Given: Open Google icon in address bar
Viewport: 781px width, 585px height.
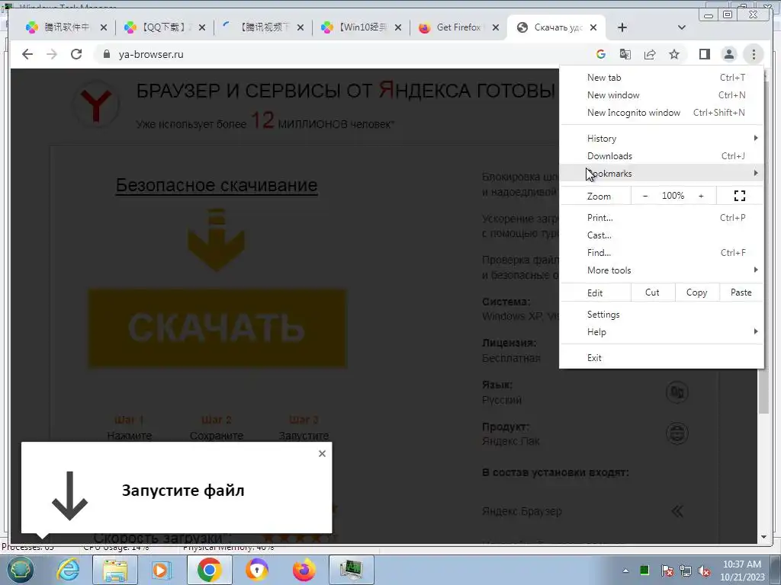Looking at the screenshot, I should [x=601, y=54].
